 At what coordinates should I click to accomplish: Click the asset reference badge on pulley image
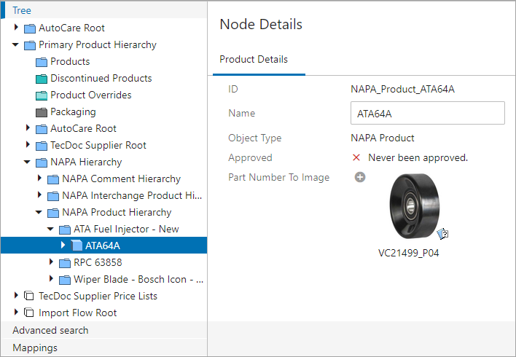[442, 234]
